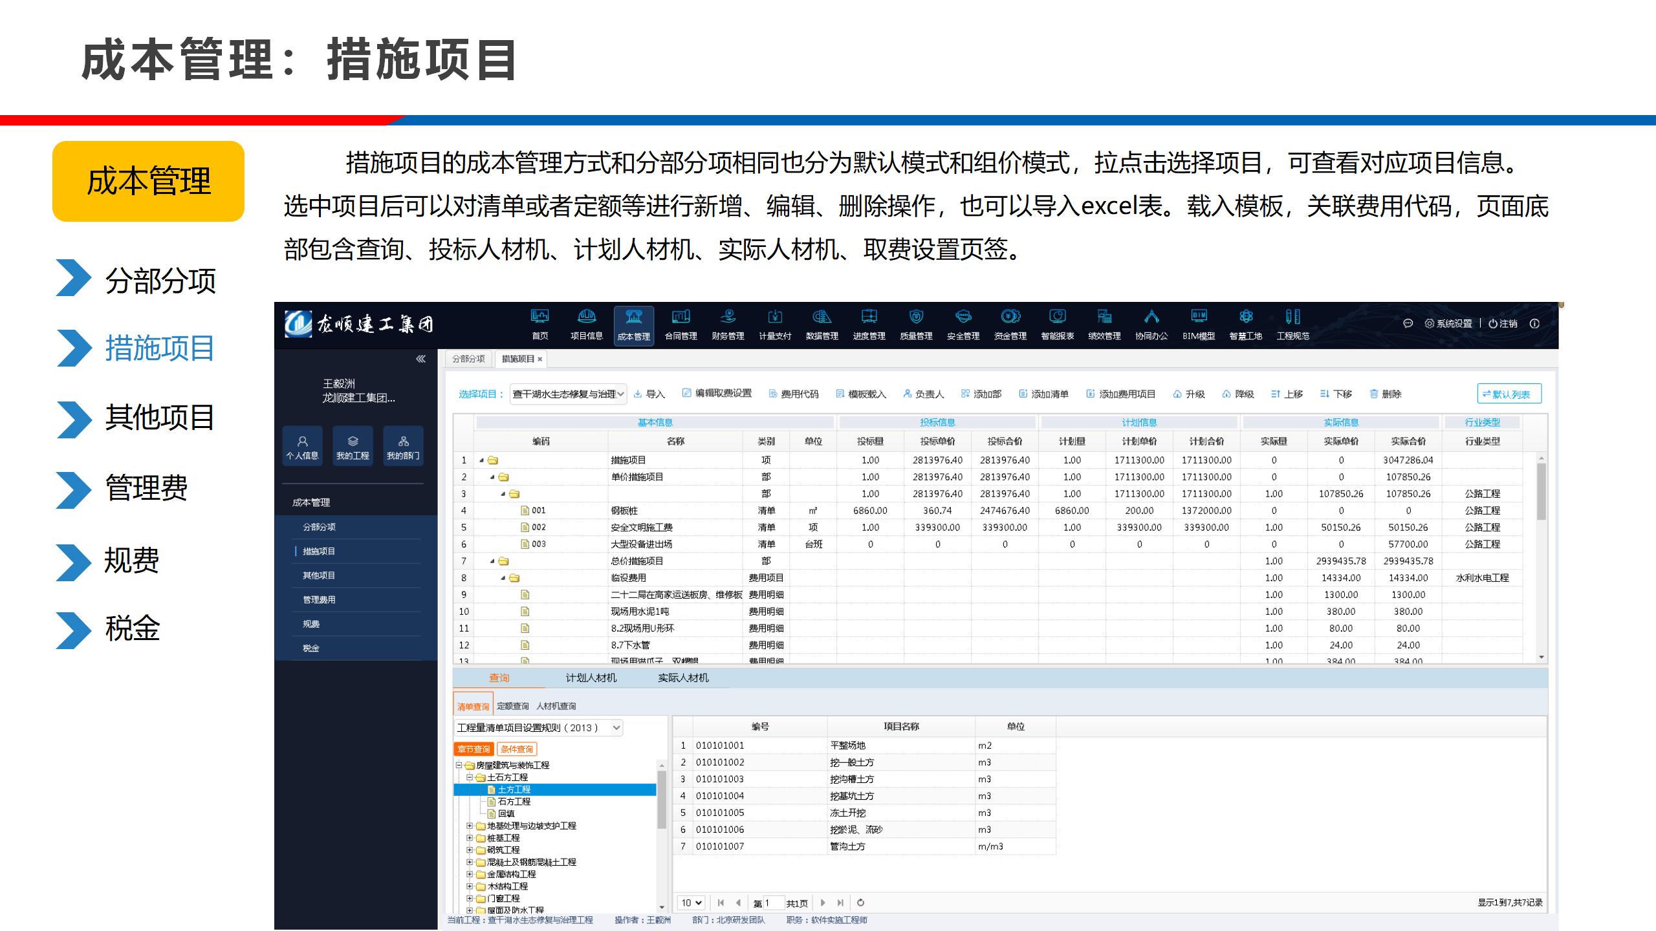Open 财务管理 module icon

click(x=728, y=325)
